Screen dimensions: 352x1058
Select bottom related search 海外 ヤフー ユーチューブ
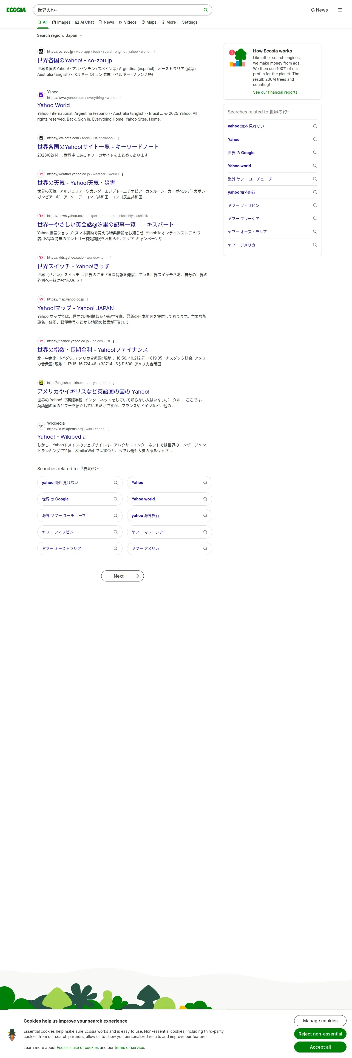(x=80, y=516)
